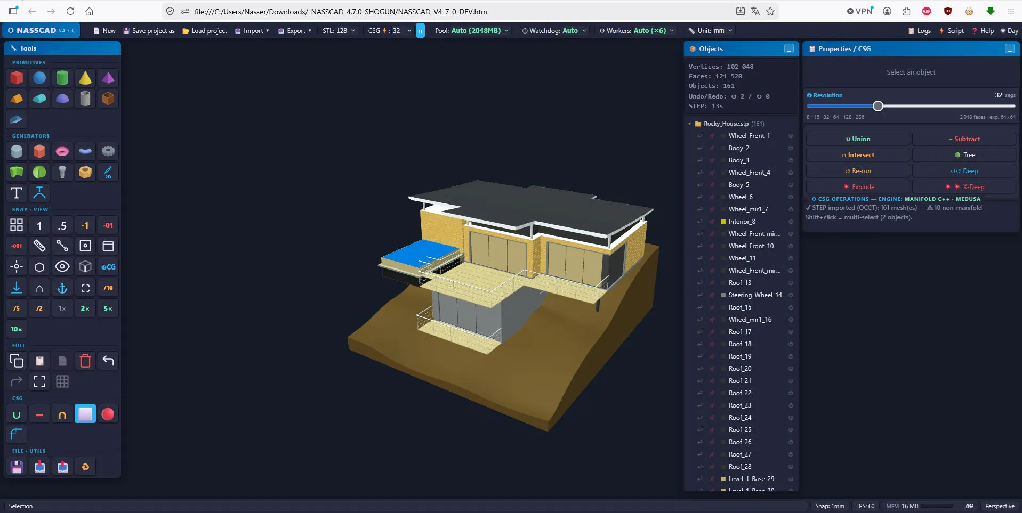Viewport: 1022px width, 513px height.
Task: Click the recycle icon in File Utils
Action: pyautogui.click(x=85, y=467)
